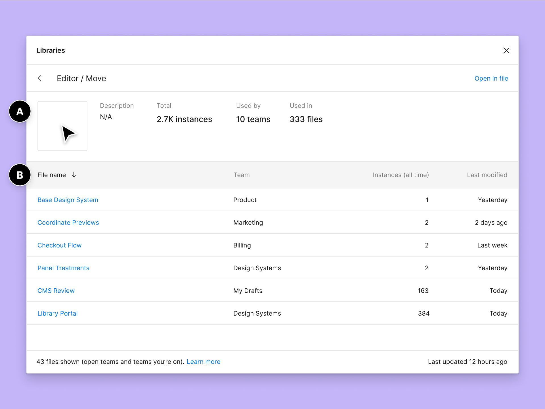
Task: Click annotation marker B
Action: (x=20, y=175)
